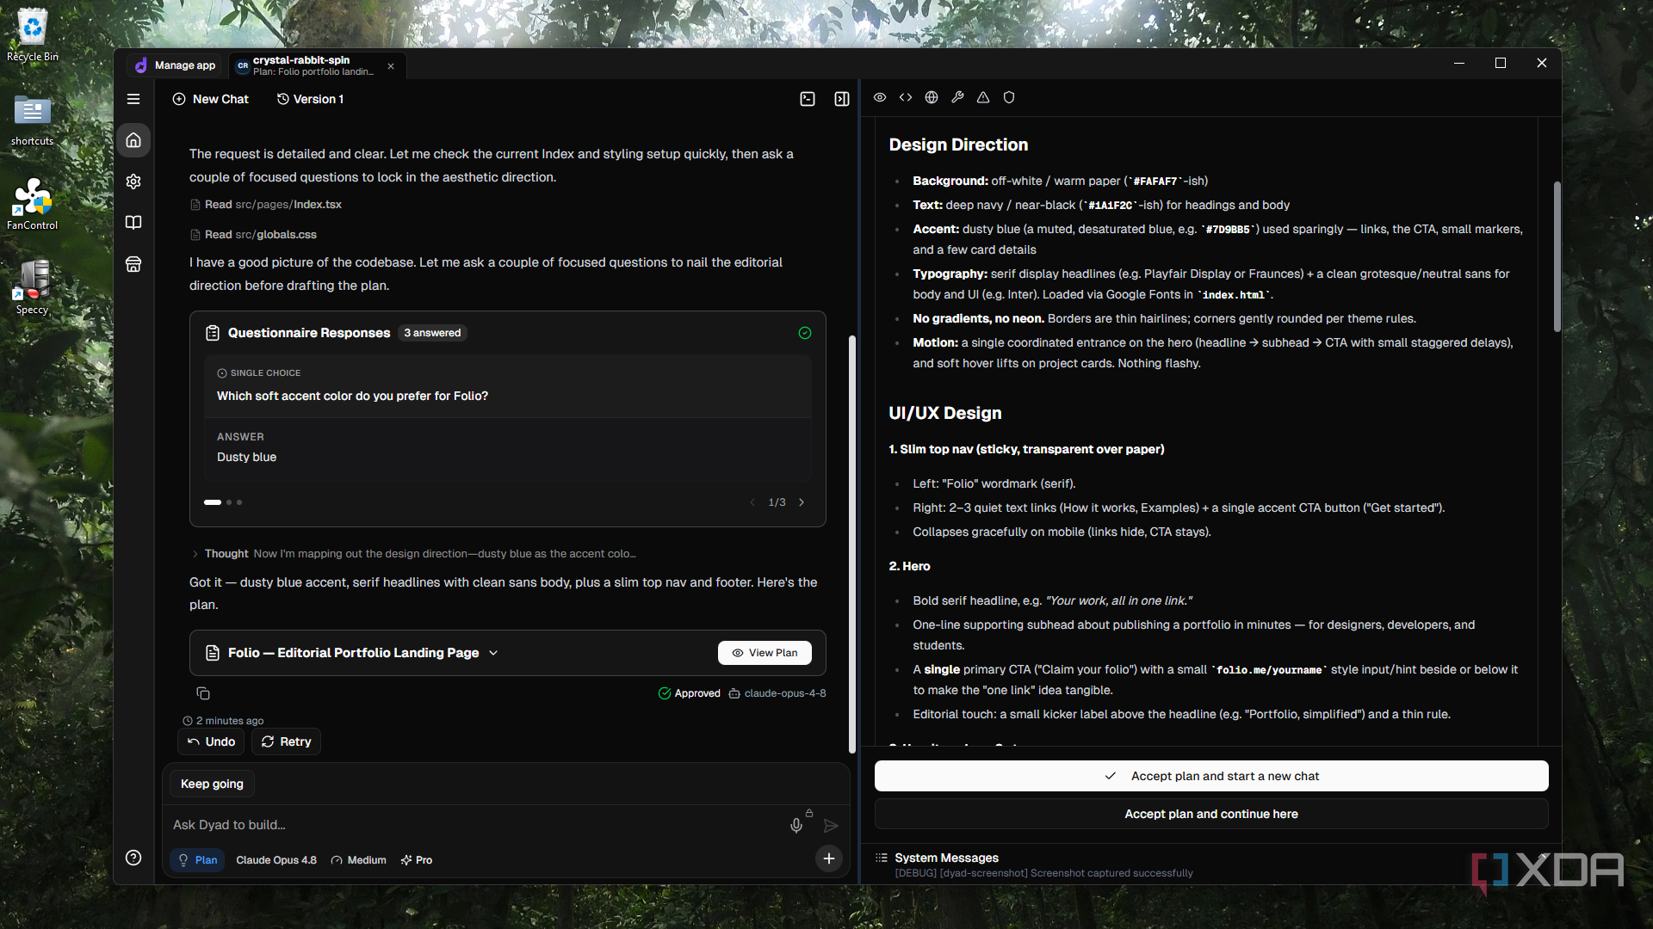Accept plan and continue here

coord(1211,814)
